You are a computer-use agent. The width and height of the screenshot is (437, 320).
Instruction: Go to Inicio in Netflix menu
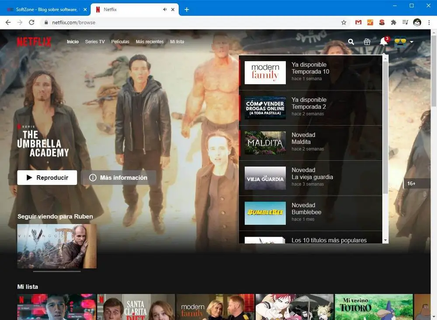[73, 42]
